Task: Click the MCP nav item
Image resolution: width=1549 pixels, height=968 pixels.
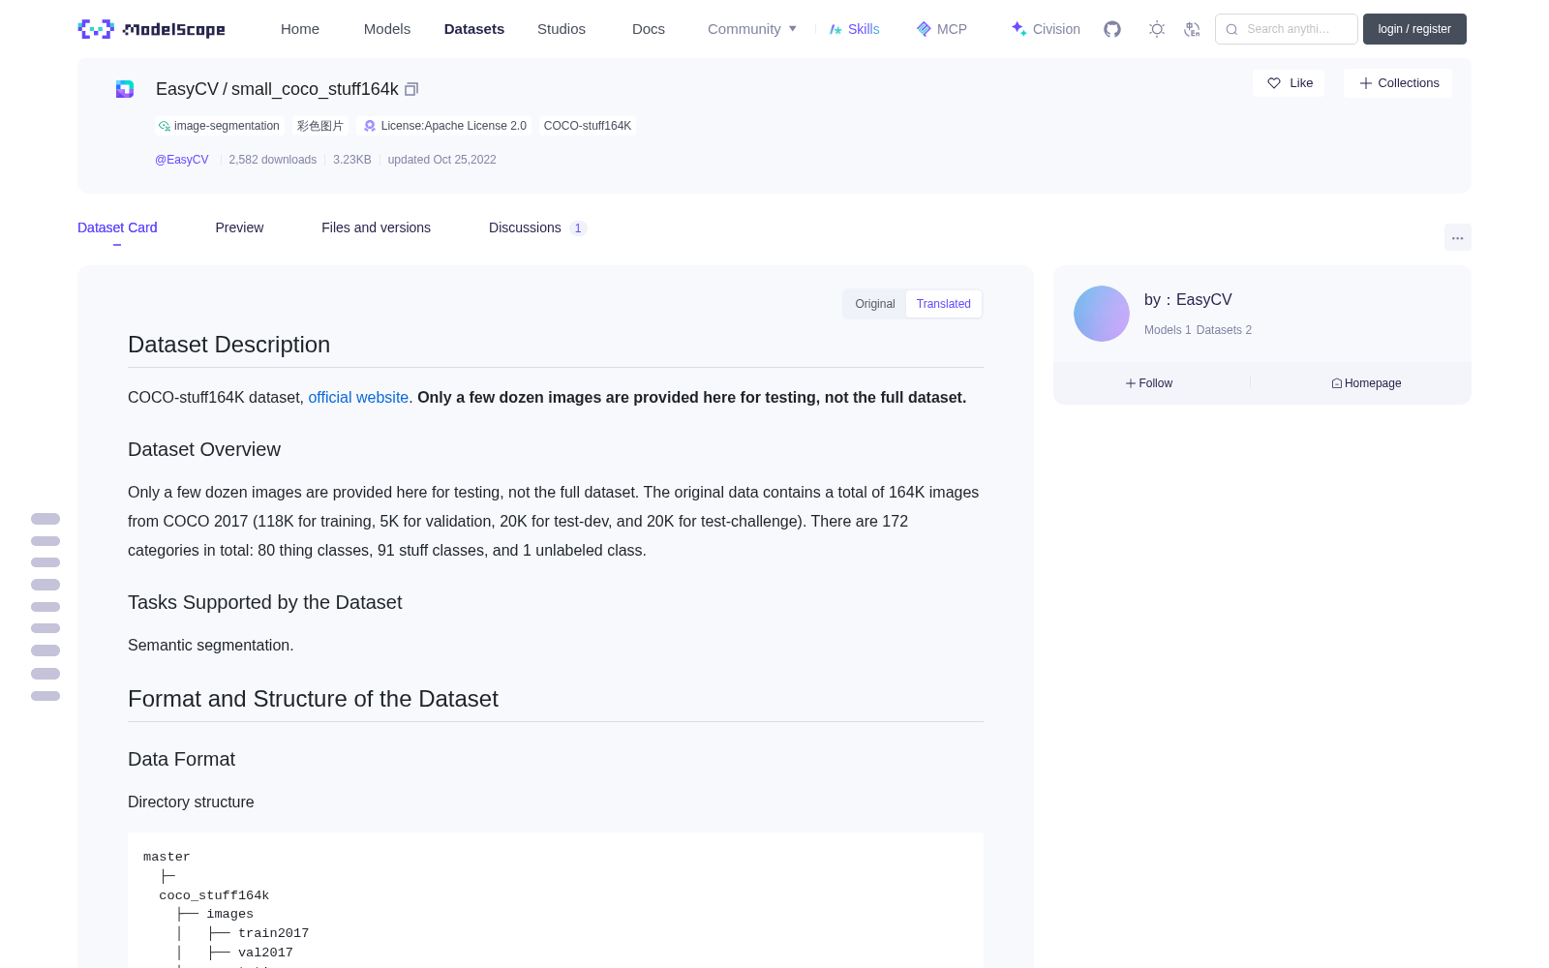Action: tap(942, 29)
